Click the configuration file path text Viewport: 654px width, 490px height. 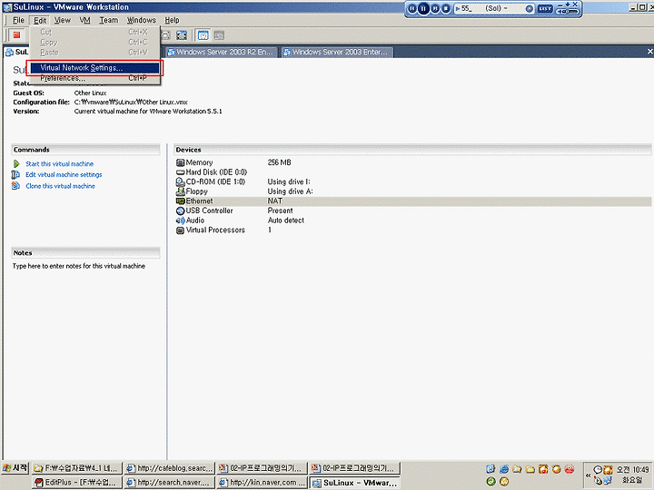(131, 102)
